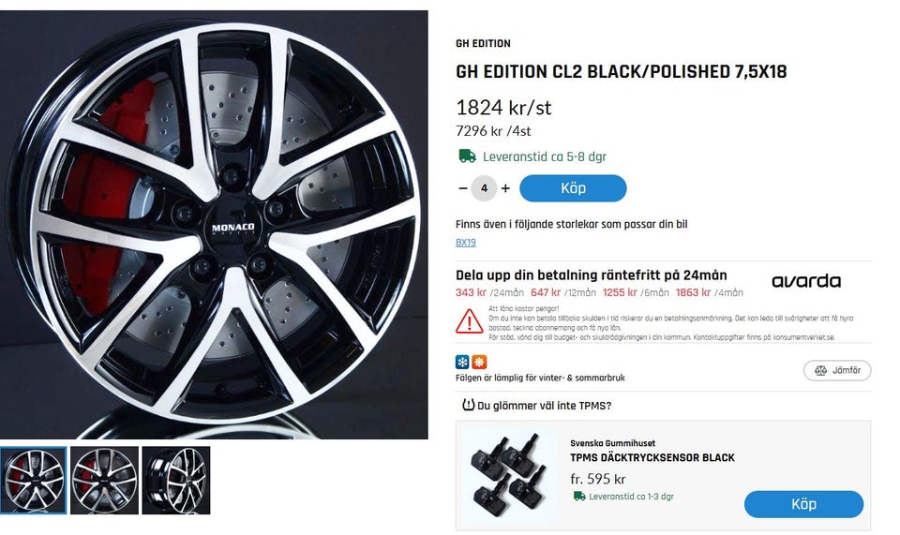Decrease wheel quantity with the minus button

point(463,188)
